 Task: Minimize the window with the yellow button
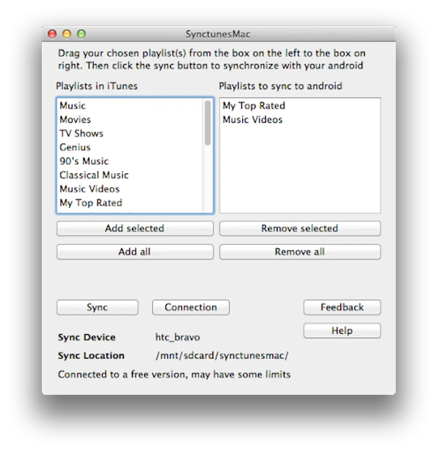tap(67, 34)
